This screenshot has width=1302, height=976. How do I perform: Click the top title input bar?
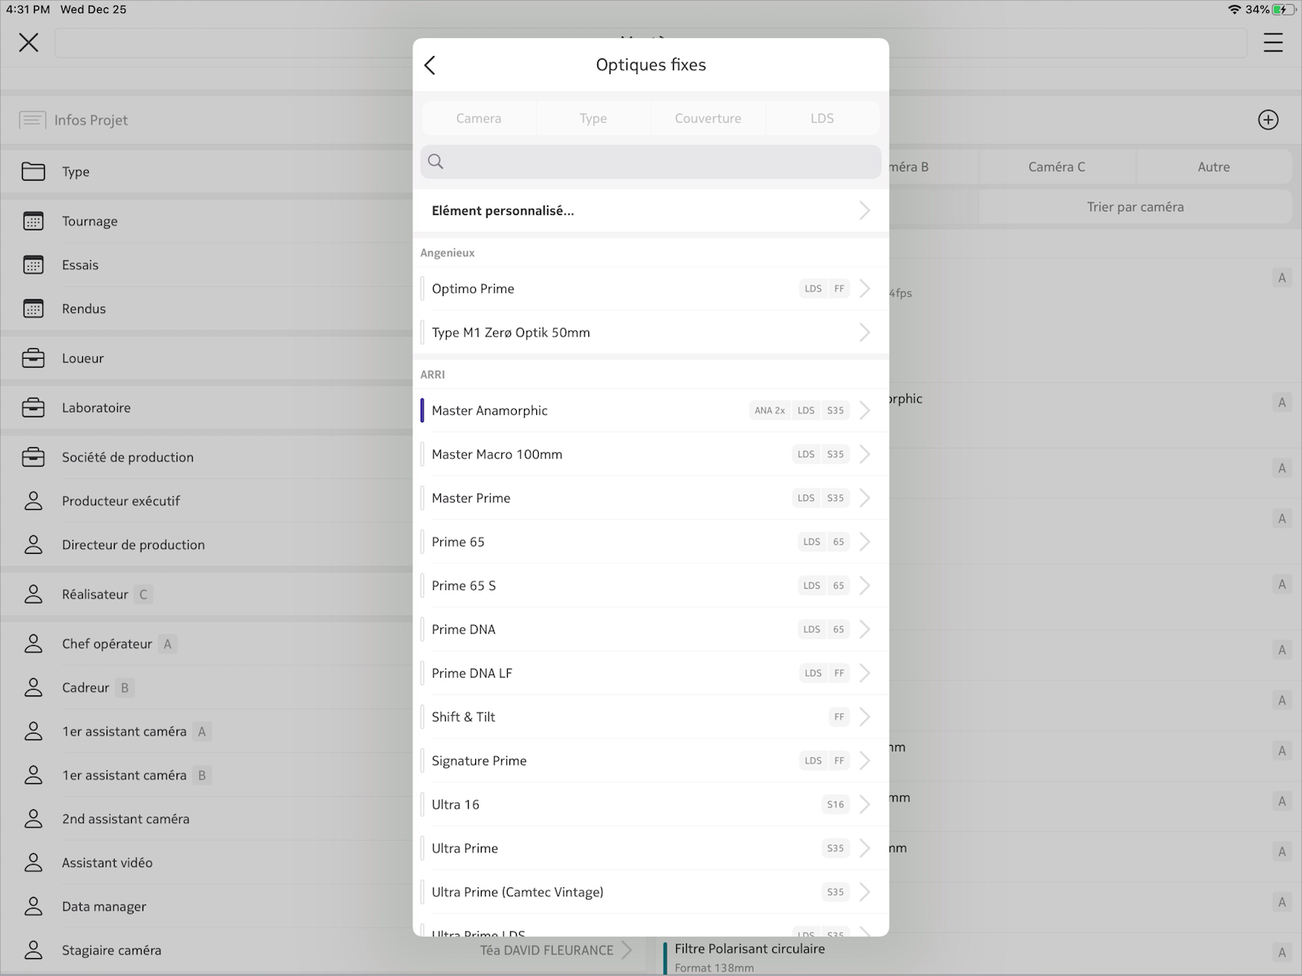pos(651,43)
